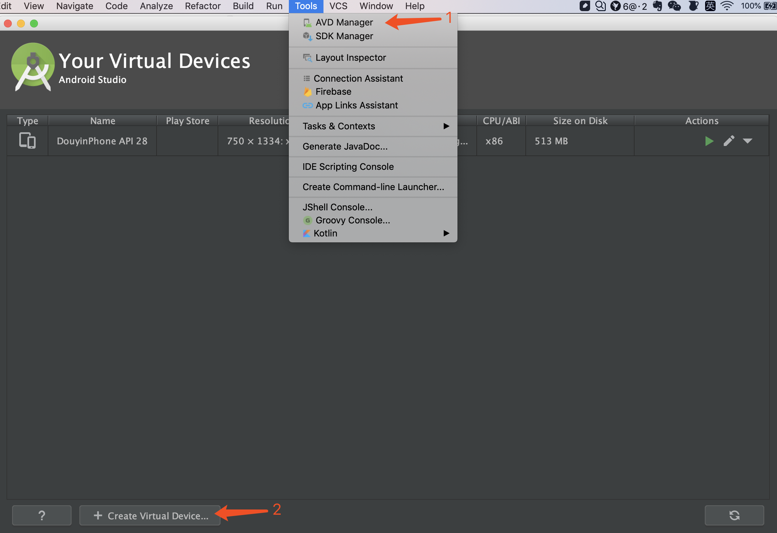777x533 pixels.
Task: Click the WeChat icon in menu bar
Action: click(x=674, y=6)
